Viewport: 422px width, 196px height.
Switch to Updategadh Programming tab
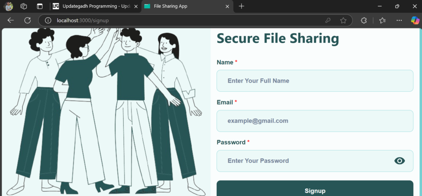(95, 6)
